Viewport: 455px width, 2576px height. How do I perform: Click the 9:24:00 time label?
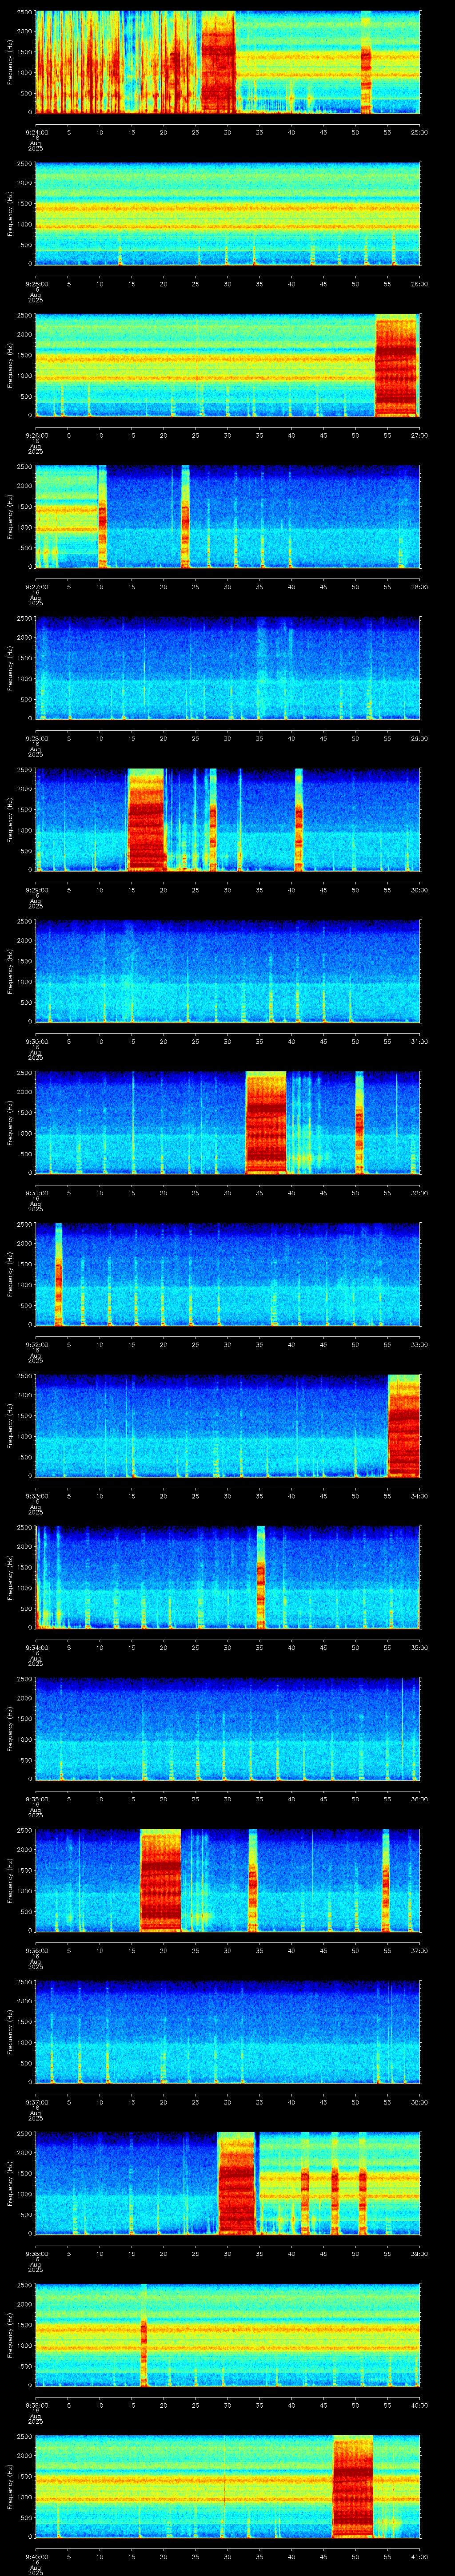[x=36, y=132]
